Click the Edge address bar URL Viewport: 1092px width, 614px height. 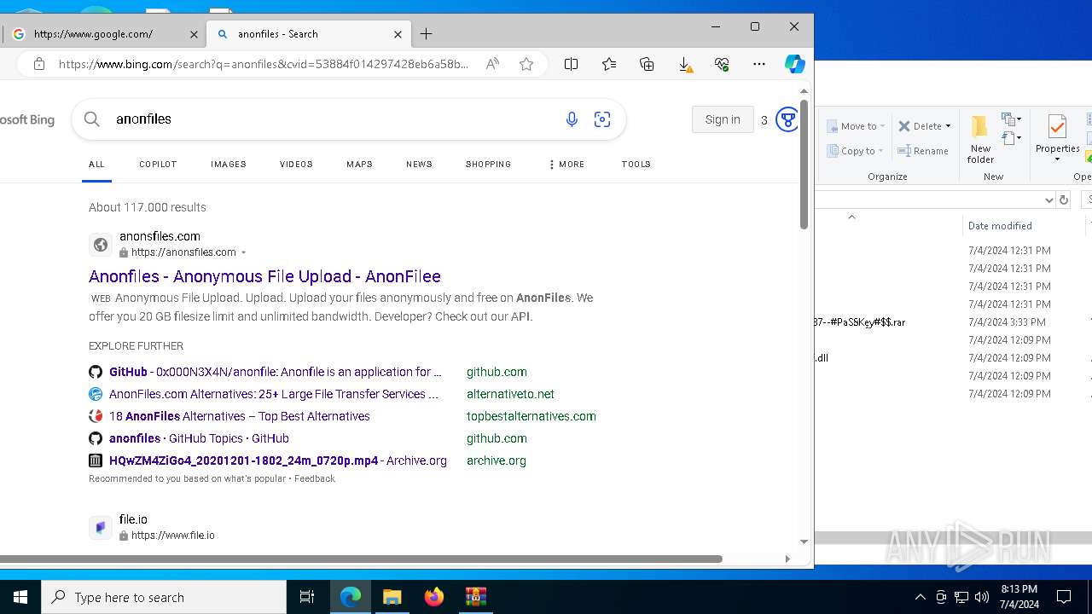coord(263,64)
